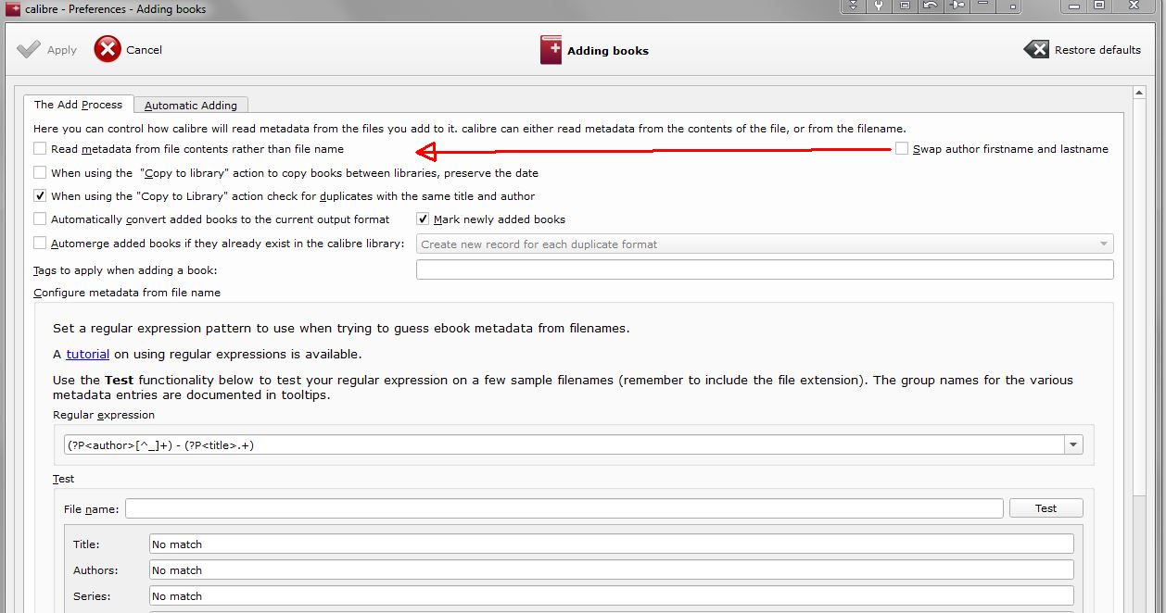Click the Apply checkmark icon

tap(29, 49)
